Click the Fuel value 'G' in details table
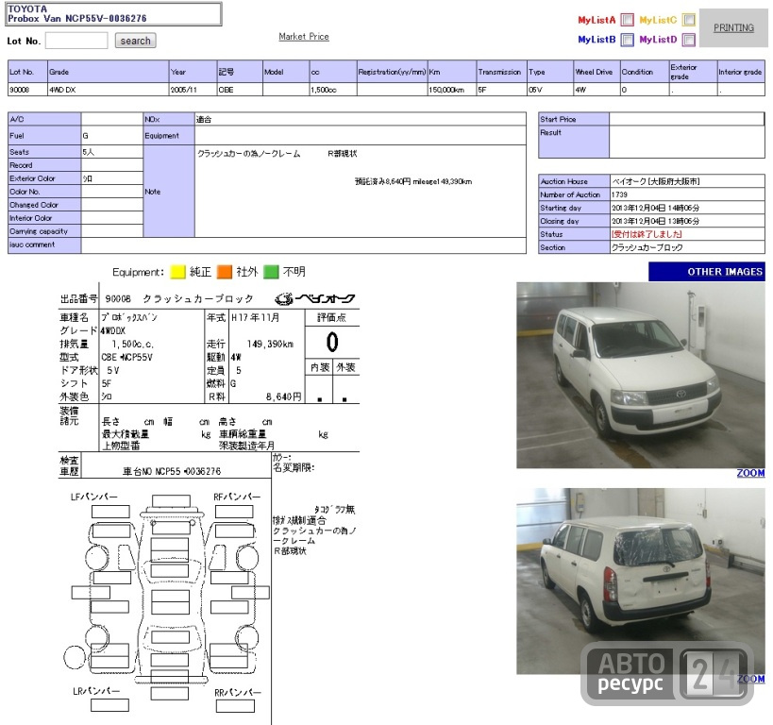 85,136
